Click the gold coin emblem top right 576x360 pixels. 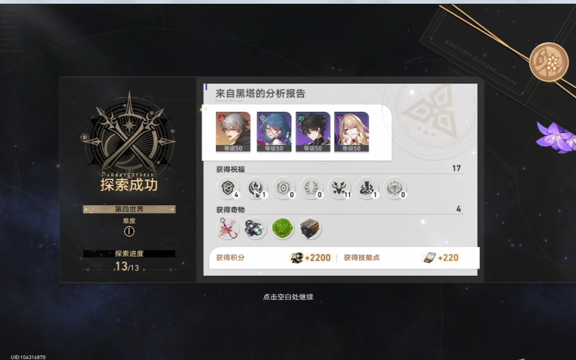tap(549, 62)
